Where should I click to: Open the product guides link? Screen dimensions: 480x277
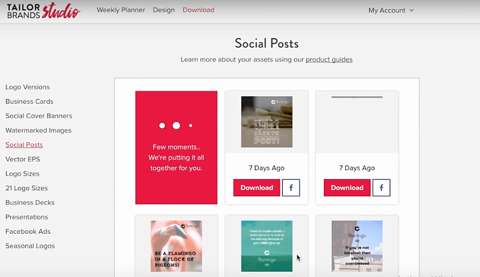click(329, 60)
